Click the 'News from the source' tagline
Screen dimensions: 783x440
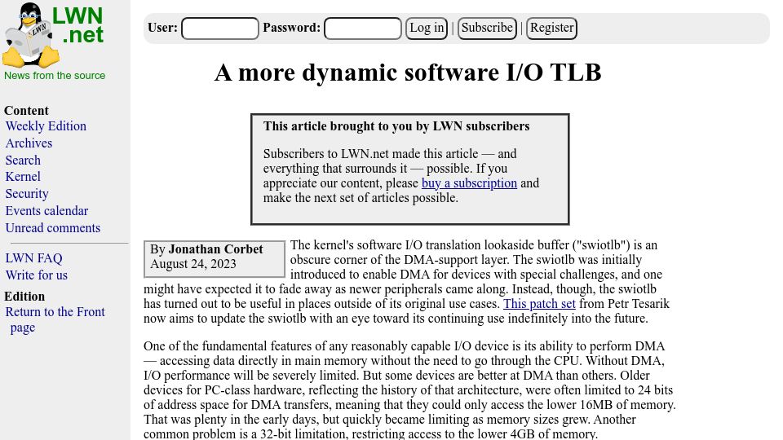point(55,76)
